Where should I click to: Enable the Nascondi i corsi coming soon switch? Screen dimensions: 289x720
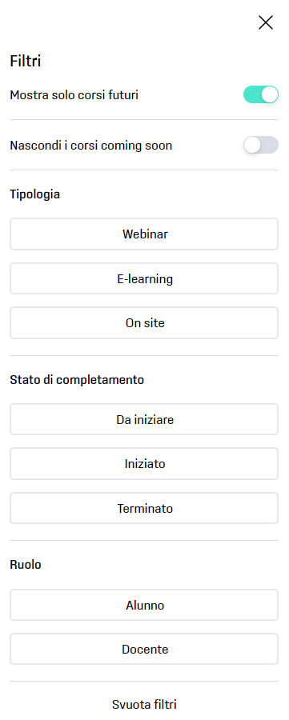pos(261,145)
